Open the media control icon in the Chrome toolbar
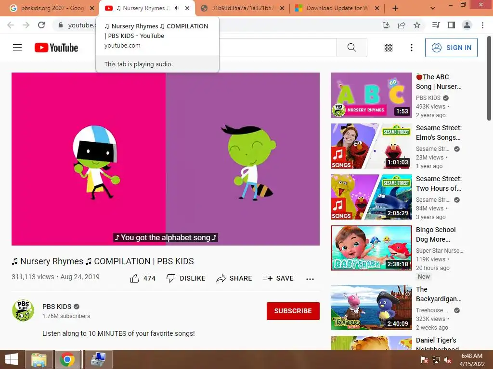 pyautogui.click(x=436, y=25)
